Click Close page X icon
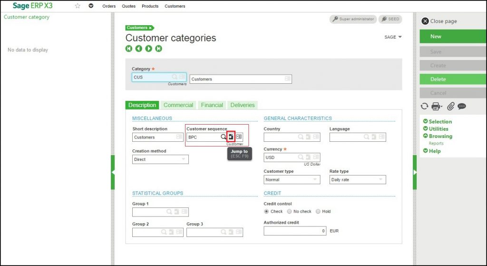The height and width of the screenshot is (266, 487). (425, 21)
